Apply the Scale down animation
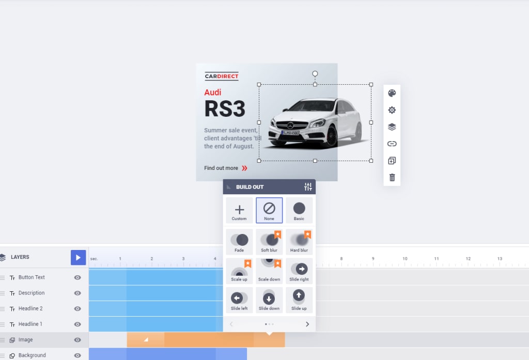 click(x=269, y=271)
